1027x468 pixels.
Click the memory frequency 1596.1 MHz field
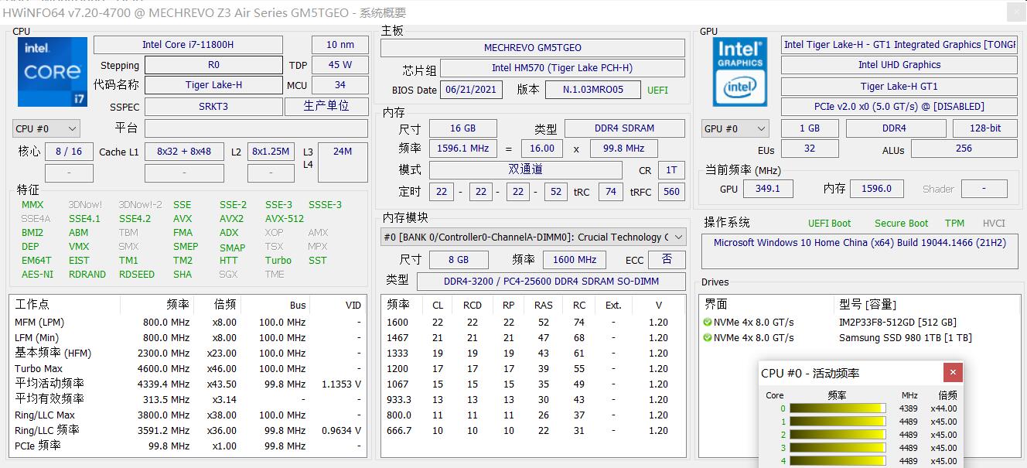click(x=463, y=149)
